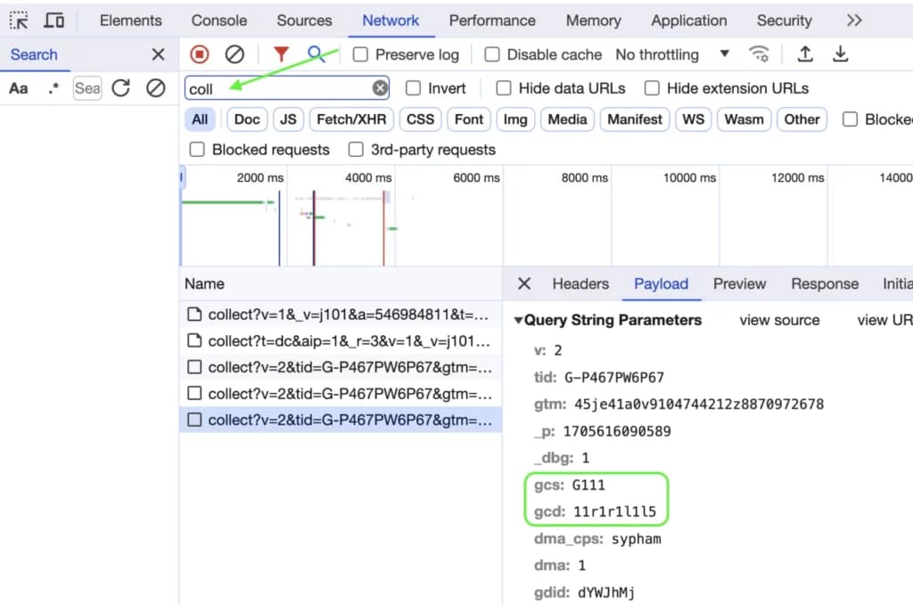This screenshot has height=605, width=913.
Task: Tick Hide extension URLs
Action: [652, 88]
